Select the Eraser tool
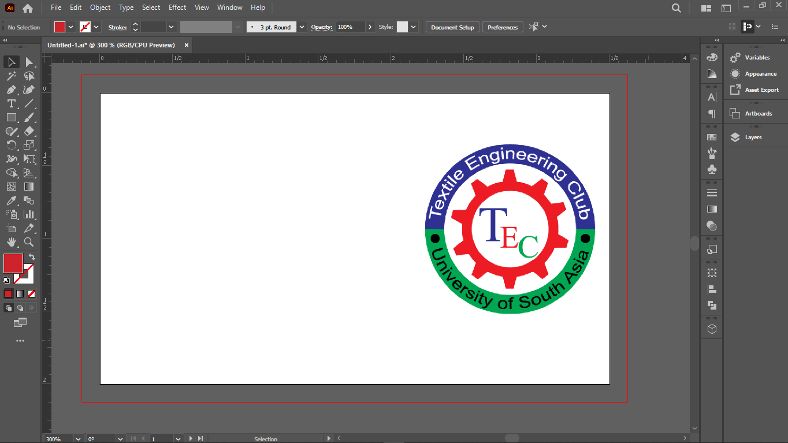Image resolution: width=788 pixels, height=443 pixels. pyautogui.click(x=29, y=131)
